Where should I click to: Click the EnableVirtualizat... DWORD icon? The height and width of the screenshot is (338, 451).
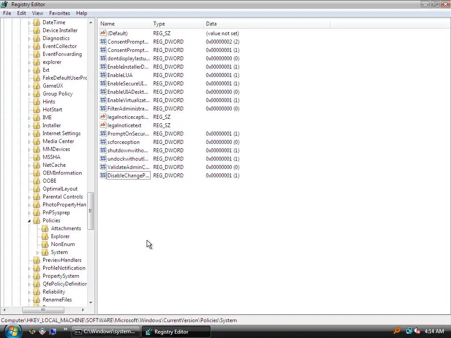103,100
